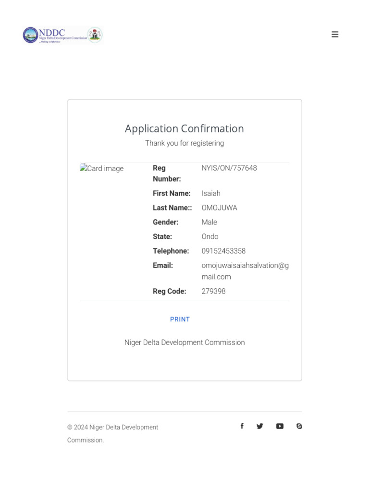Screen dimensions: 369x492
Task: Open the YouTube social icon
Action: click(280, 426)
